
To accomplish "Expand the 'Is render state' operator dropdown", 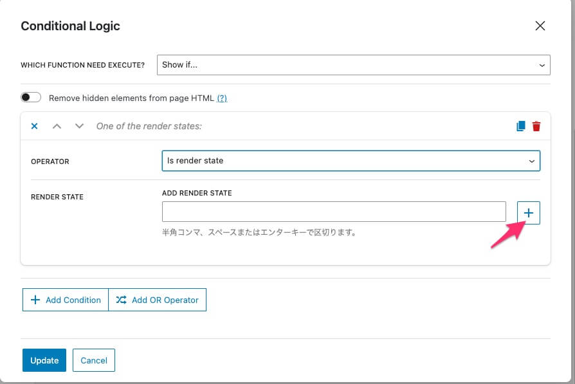I will (x=351, y=161).
